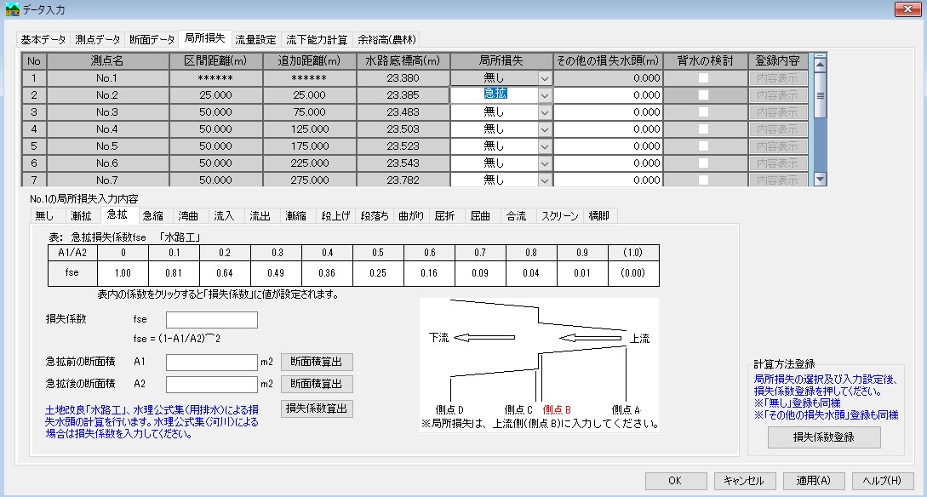Click fse coefficient 0.64 in the table
This screenshot has width=927, height=497.
click(225, 273)
